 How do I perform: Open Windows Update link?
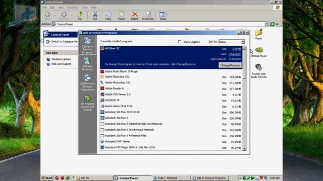61,59
